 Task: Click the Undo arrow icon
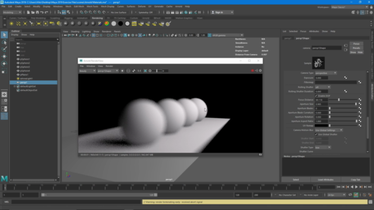tap(41, 12)
